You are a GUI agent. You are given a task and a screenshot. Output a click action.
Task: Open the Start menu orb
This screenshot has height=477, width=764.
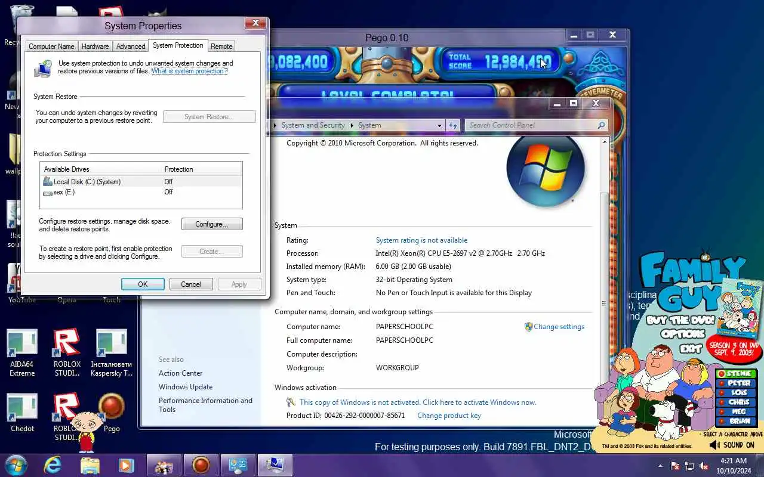16,465
